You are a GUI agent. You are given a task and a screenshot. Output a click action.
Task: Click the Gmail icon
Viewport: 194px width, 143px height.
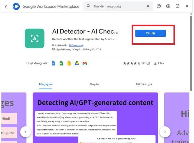pyautogui.click(x=85, y=63)
